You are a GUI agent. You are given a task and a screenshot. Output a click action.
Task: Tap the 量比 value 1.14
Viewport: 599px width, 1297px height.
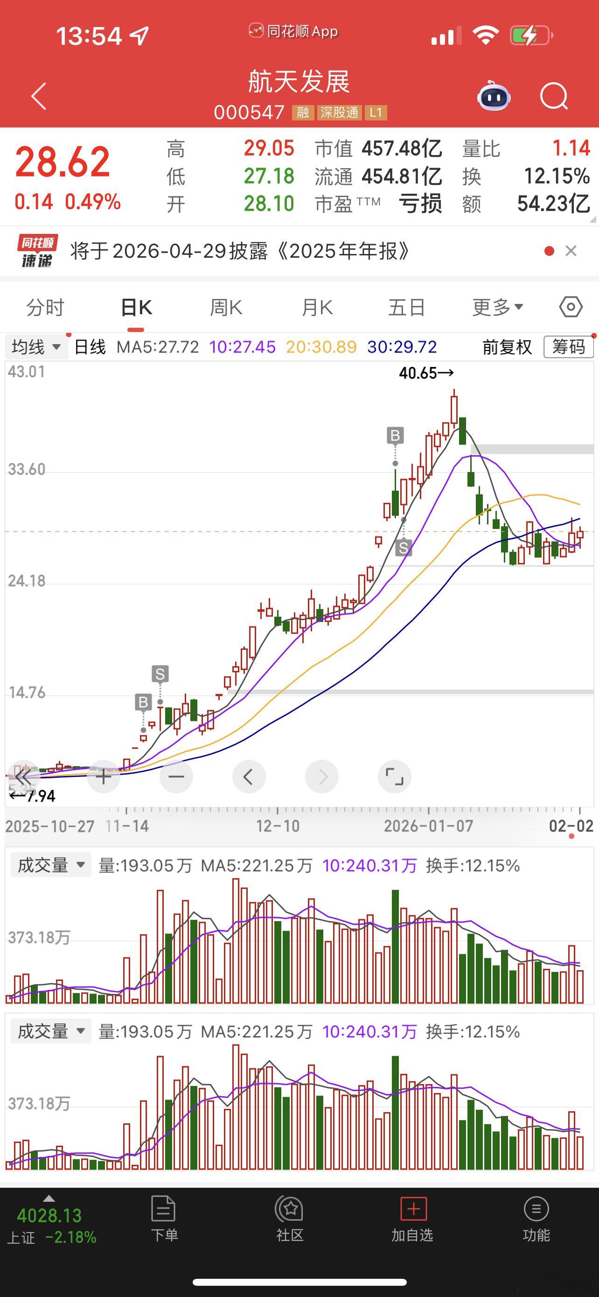[571, 148]
